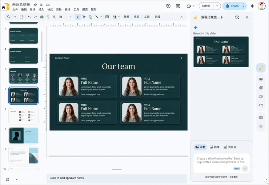Open grid view at bottom left

pos(7,179)
